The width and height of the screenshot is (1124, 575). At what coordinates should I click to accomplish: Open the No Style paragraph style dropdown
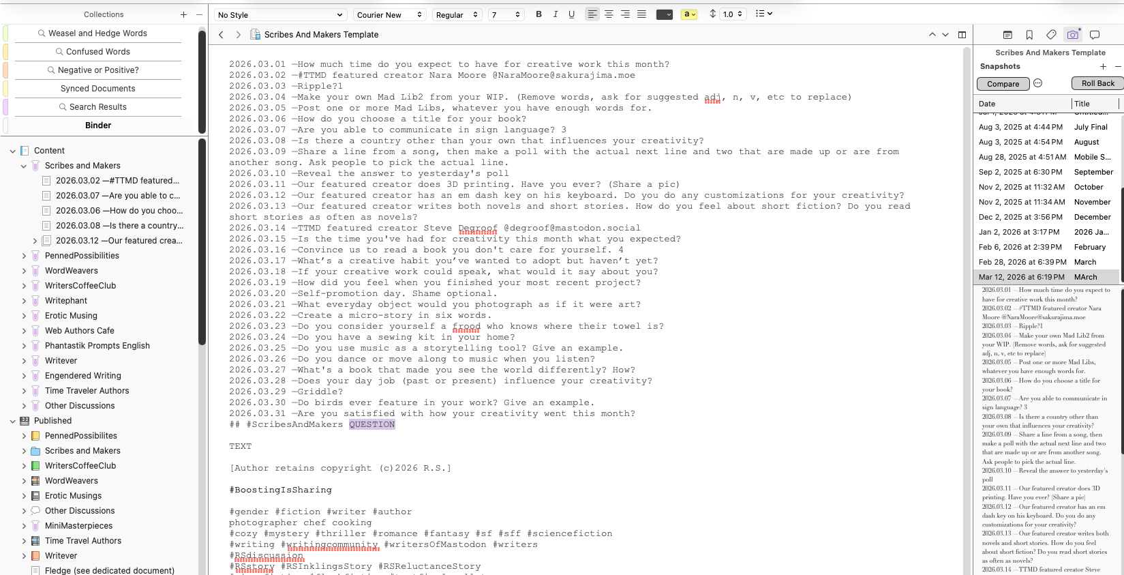280,15
